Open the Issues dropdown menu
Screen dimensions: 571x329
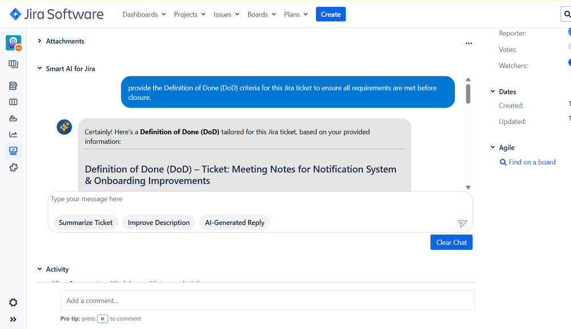pos(226,14)
